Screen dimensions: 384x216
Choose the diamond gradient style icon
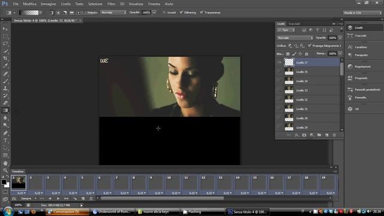point(79,13)
